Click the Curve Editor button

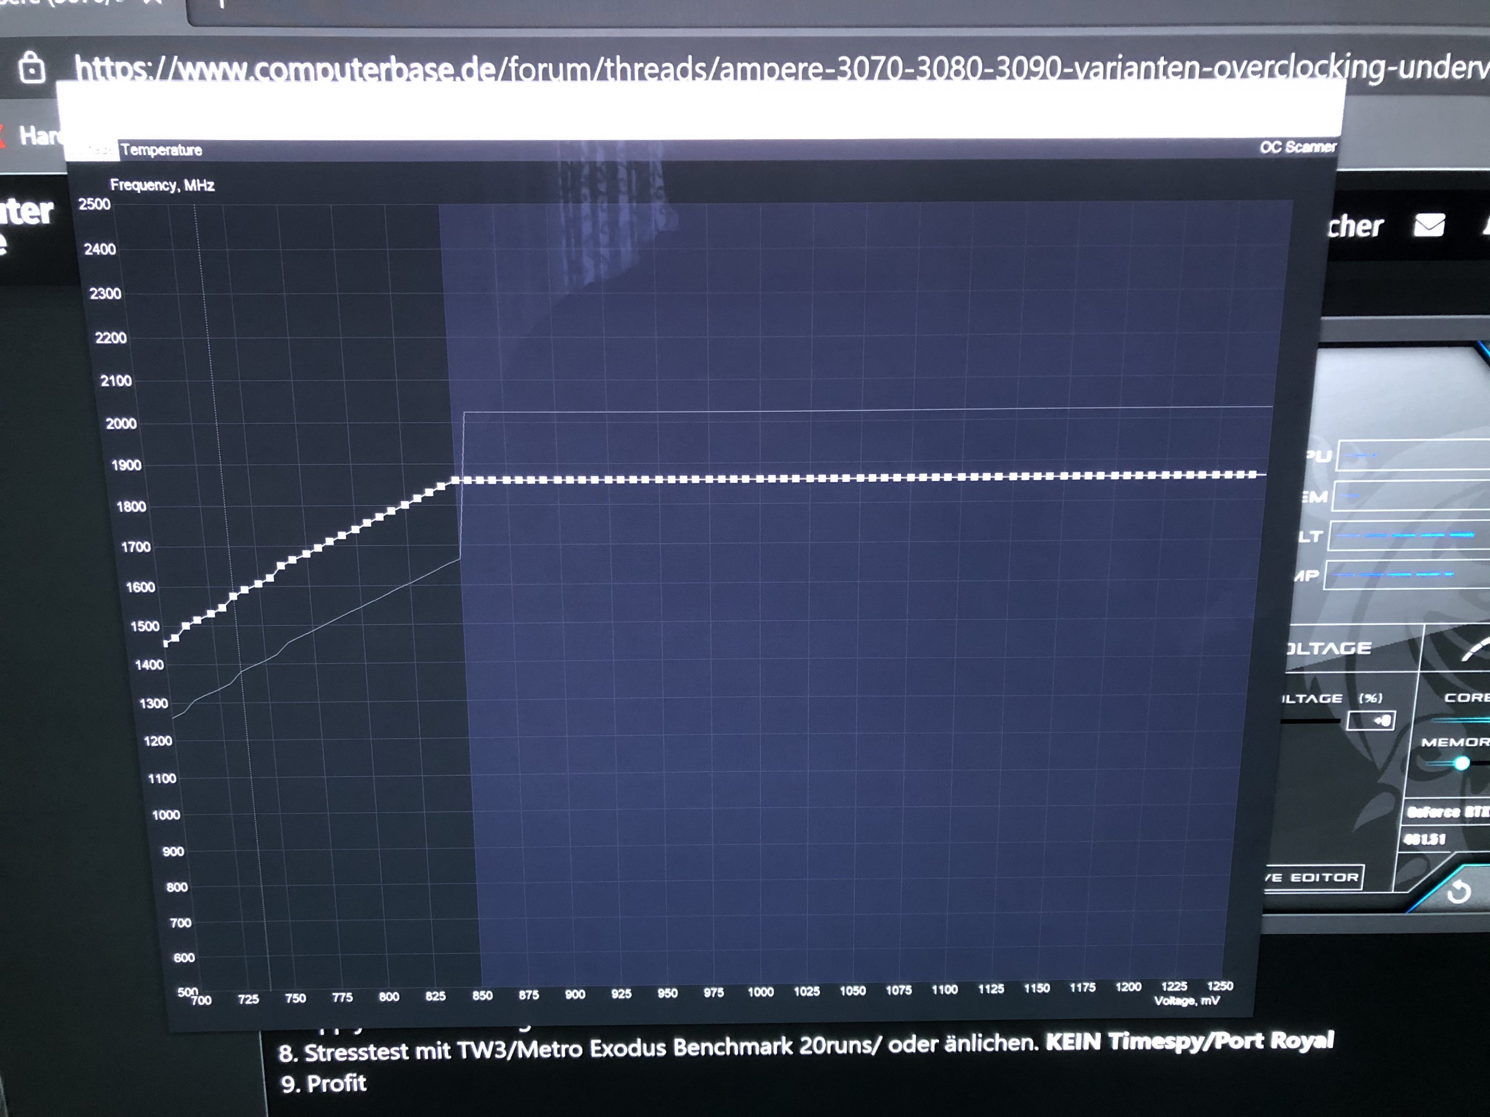pyautogui.click(x=1313, y=877)
